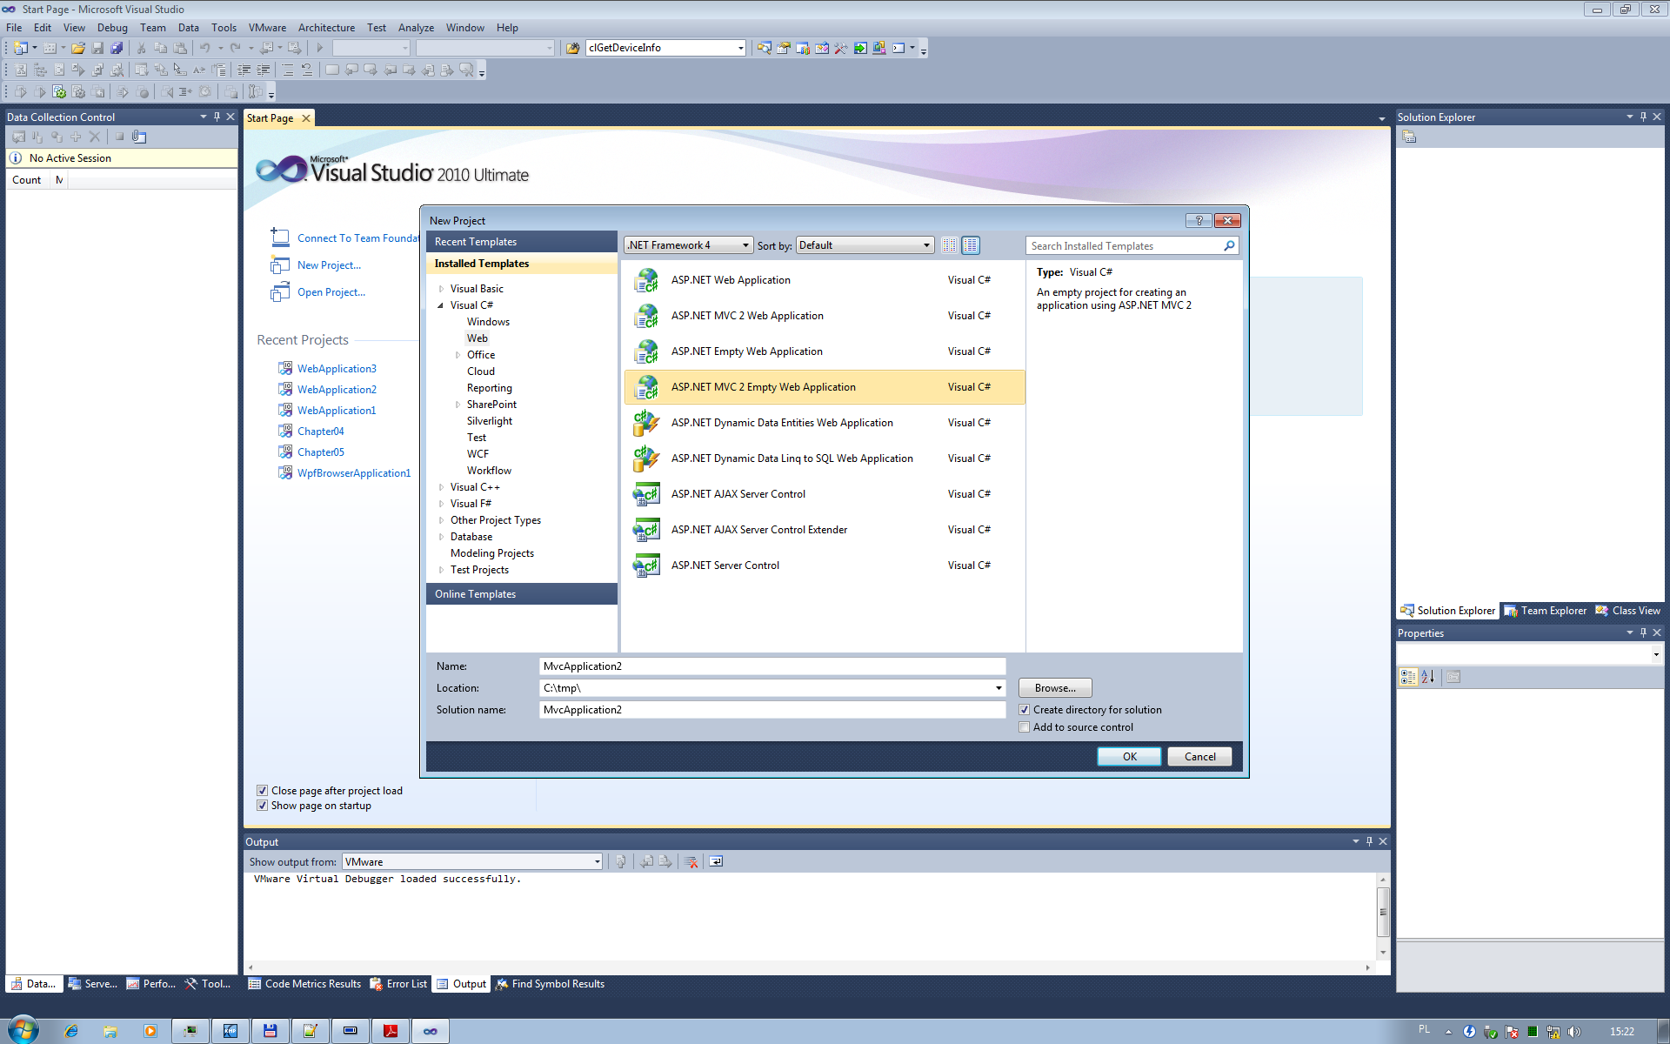Screen dimensions: 1670x1044
Task: Click the Paste toolbar icon
Action: (180, 48)
